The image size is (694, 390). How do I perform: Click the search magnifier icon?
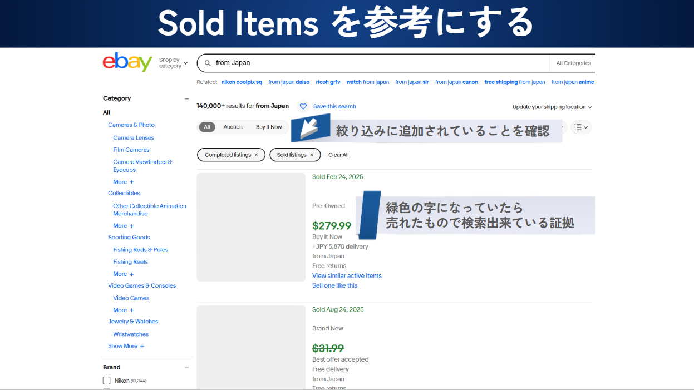click(x=208, y=63)
